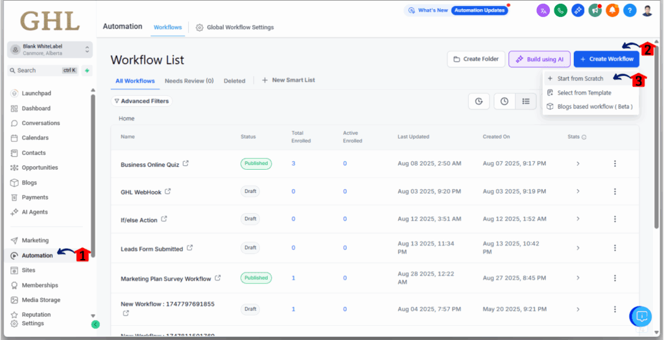Open Calendars from the sidebar
The width and height of the screenshot is (664, 340).
tap(30, 137)
